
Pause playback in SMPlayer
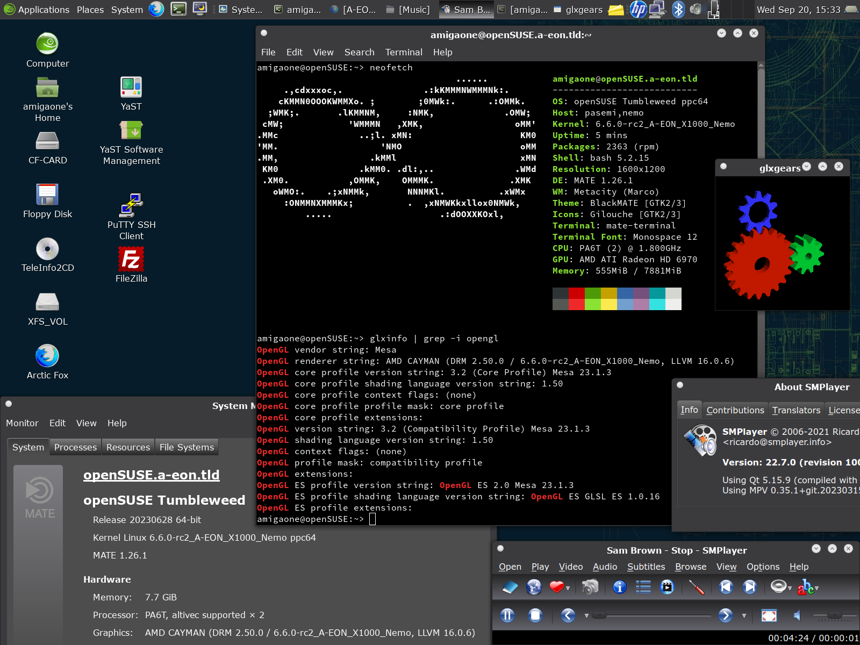click(507, 615)
